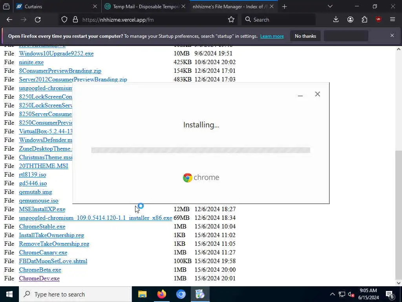Open a new tab with plus button

pyautogui.click(x=284, y=7)
